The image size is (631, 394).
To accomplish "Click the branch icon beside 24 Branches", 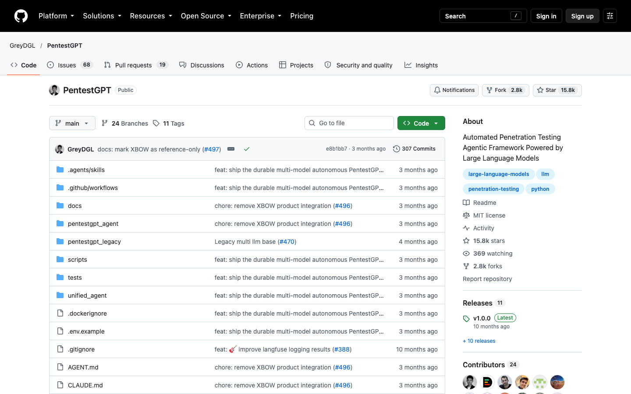I will click(x=105, y=123).
